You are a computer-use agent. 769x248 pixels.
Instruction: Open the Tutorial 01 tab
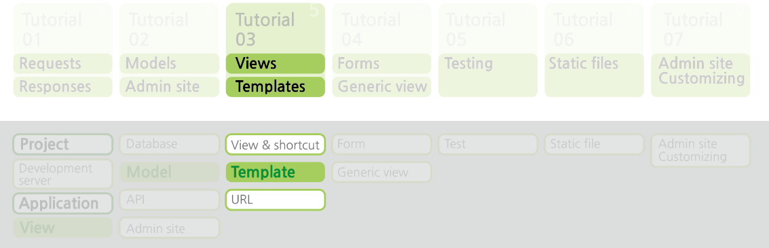pos(62,29)
